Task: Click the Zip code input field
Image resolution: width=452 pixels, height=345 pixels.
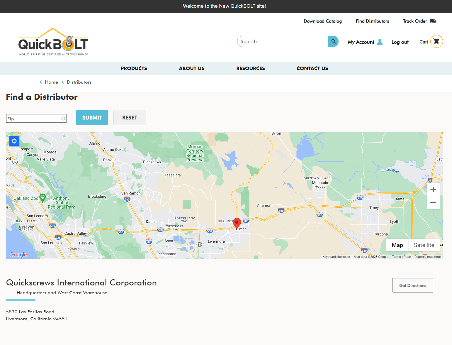Action: tap(34, 119)
